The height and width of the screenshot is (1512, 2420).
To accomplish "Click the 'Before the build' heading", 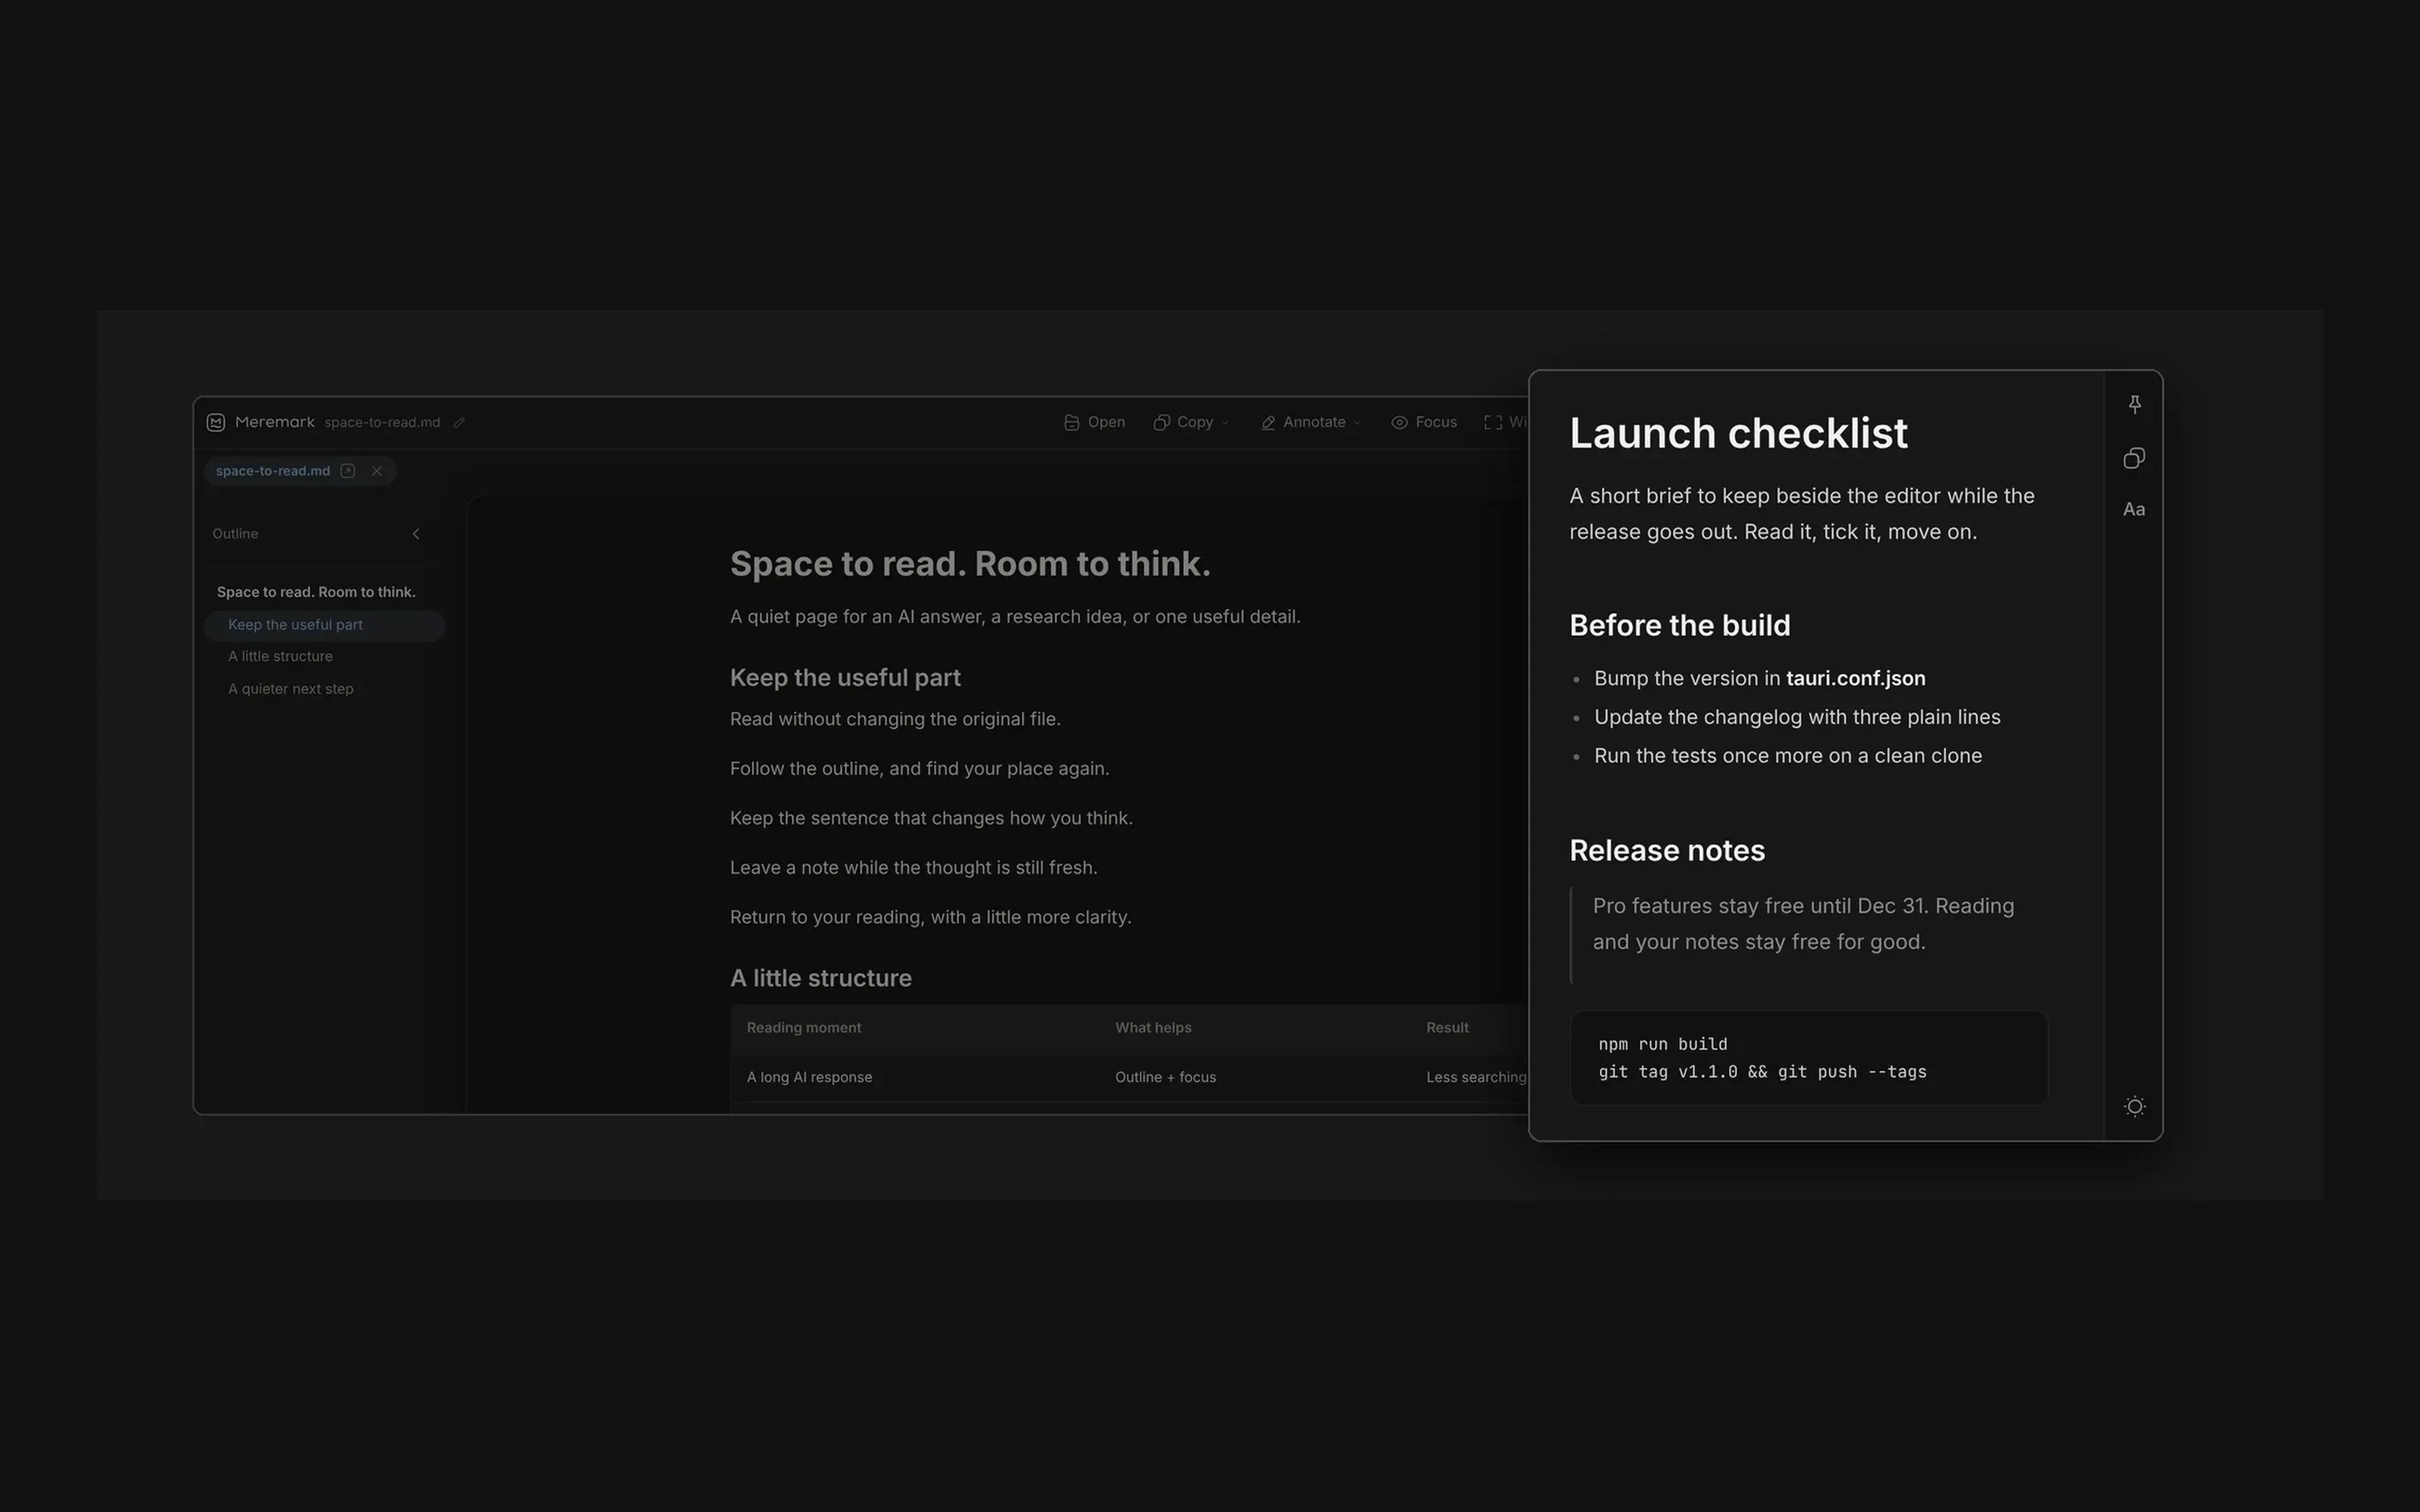I will [x=1680, y=626].
